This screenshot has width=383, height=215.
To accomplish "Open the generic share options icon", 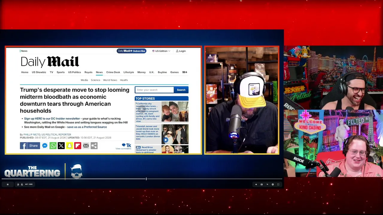I will (x=94, y=146).
